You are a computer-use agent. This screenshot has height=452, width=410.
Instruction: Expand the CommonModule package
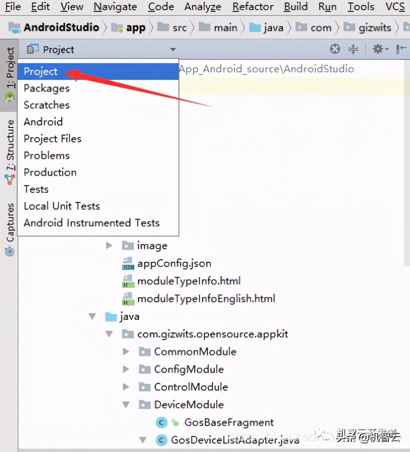click(x=126, y=352)
